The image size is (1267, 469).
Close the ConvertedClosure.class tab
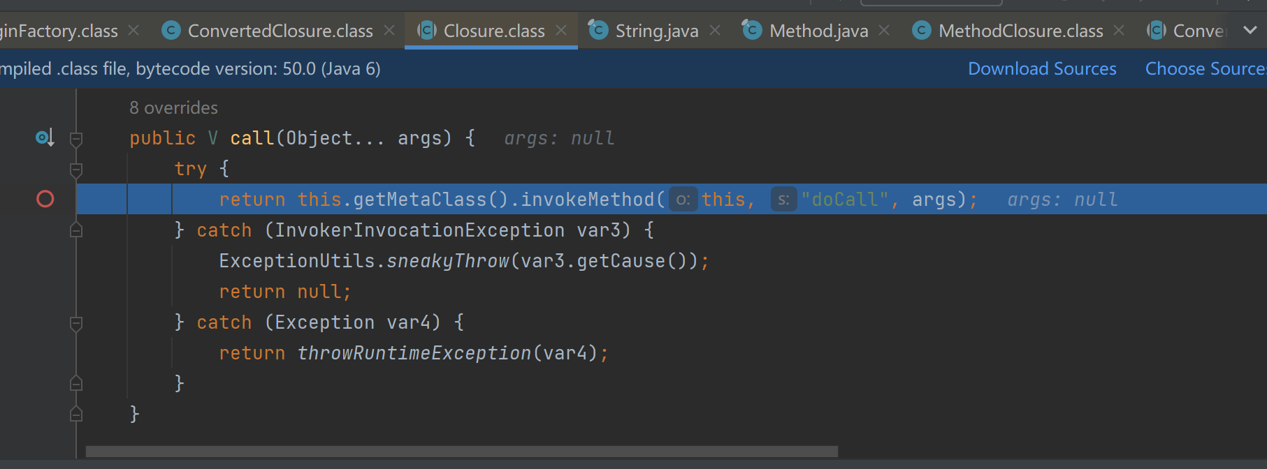pos(389,31)
